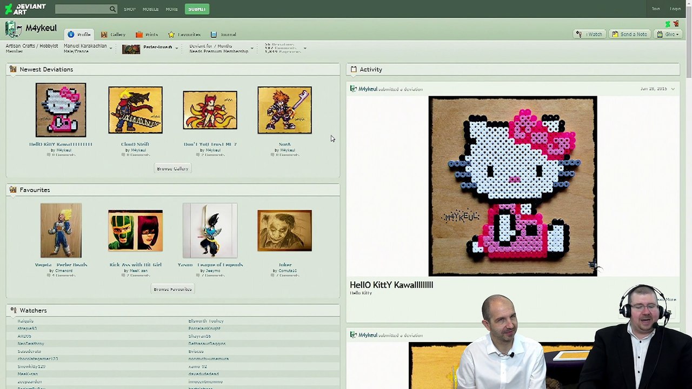This screenshot has width=692, height=389.
Task: Click the Give button's gift icon
Action: (660, 34)
